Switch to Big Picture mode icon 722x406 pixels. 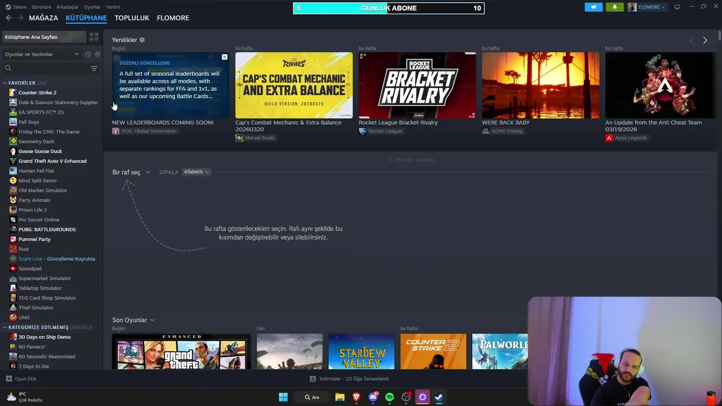pos(677,7)
